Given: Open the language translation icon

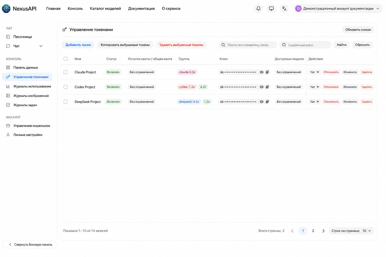Looking at the screenshot, I should click(x=284, y=9).
